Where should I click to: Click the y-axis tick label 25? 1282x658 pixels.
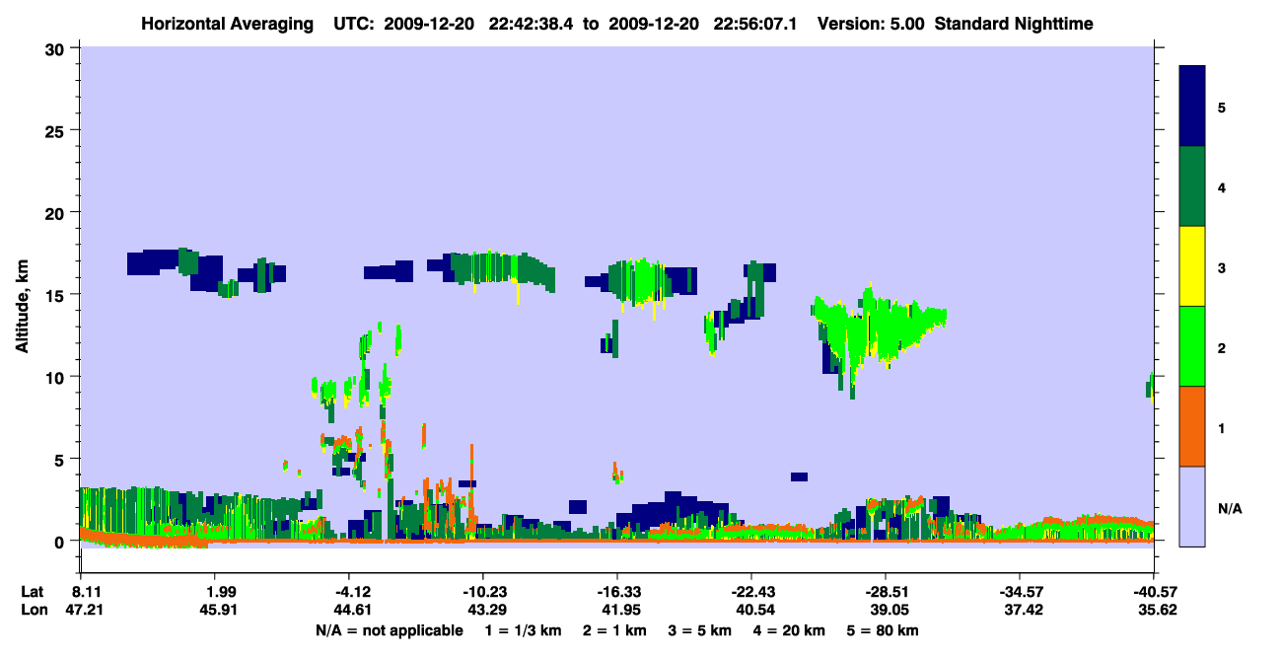[57, 130]
